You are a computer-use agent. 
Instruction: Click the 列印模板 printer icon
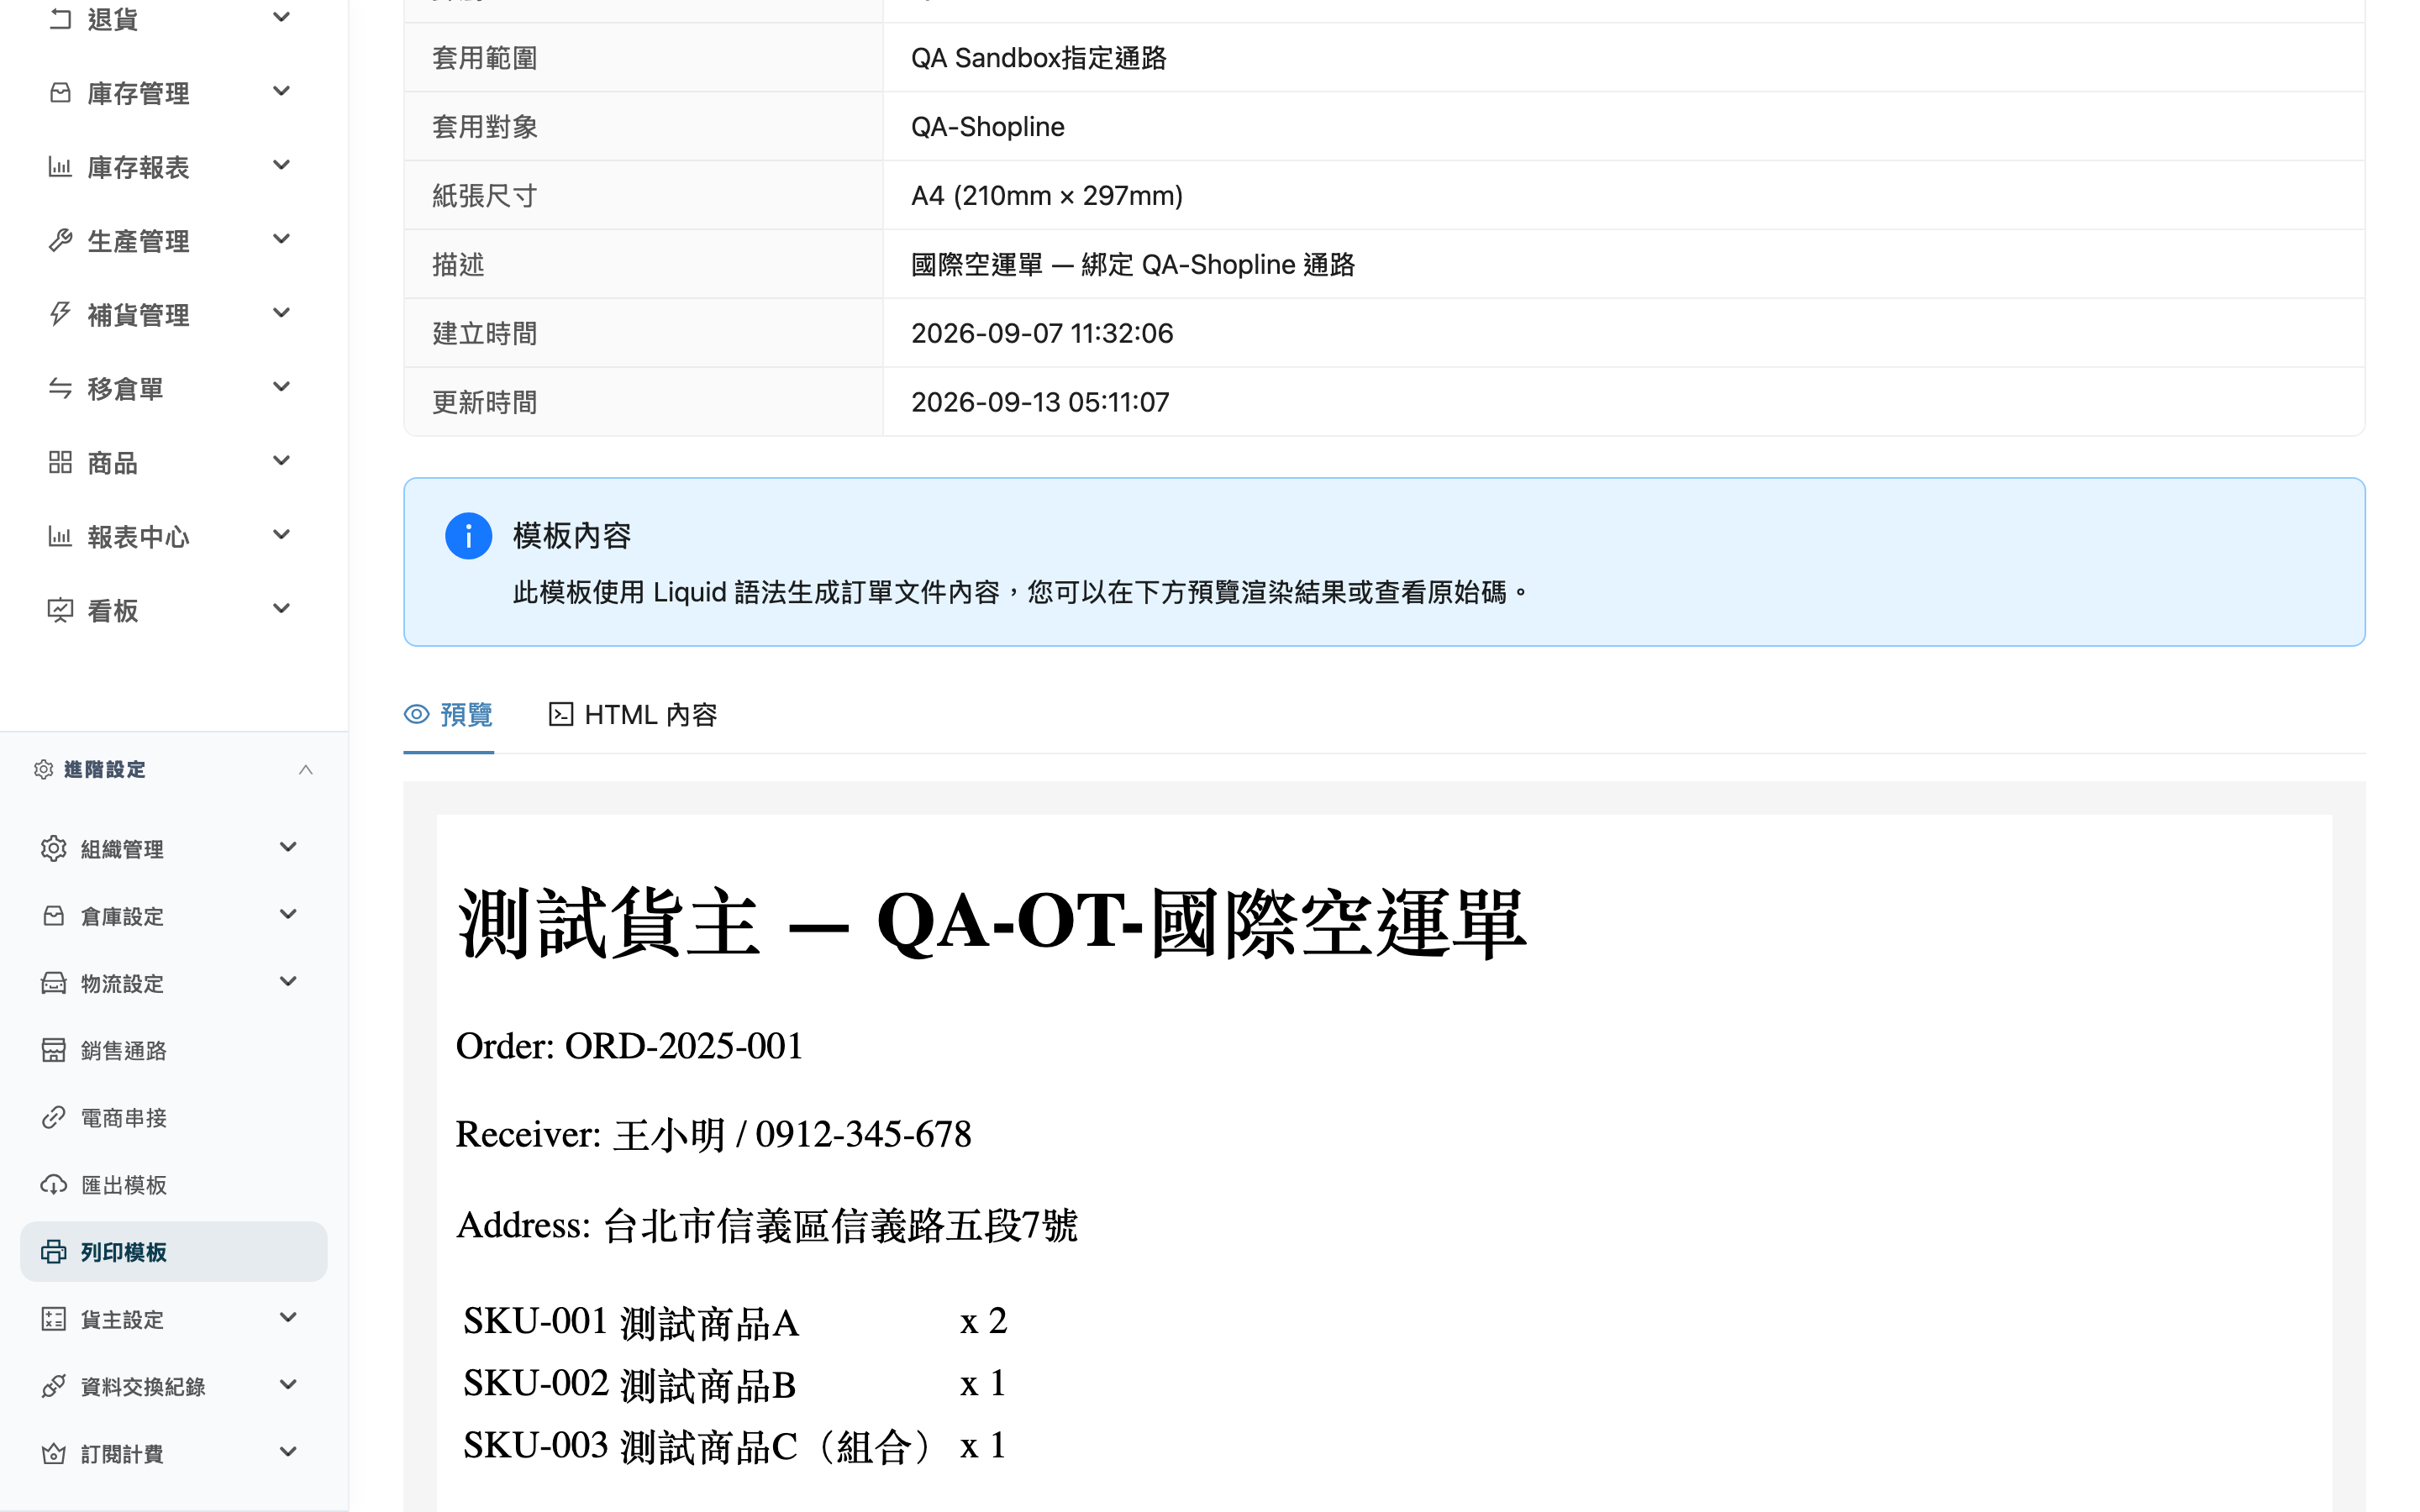point(54,1251)
